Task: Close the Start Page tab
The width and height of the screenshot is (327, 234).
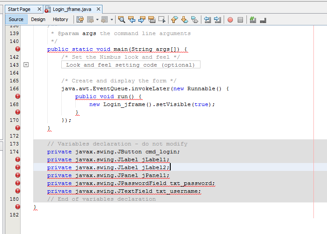Action: [x=39, y=9]
